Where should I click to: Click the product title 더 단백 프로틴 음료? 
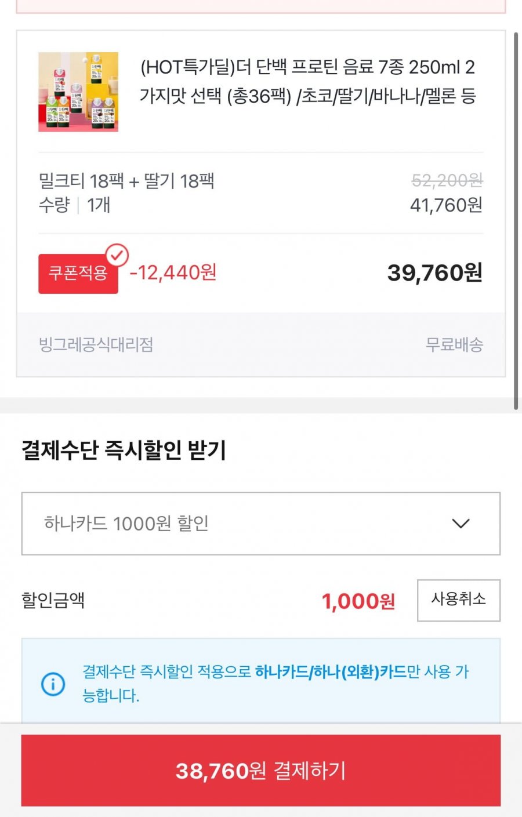click(307, 81)
